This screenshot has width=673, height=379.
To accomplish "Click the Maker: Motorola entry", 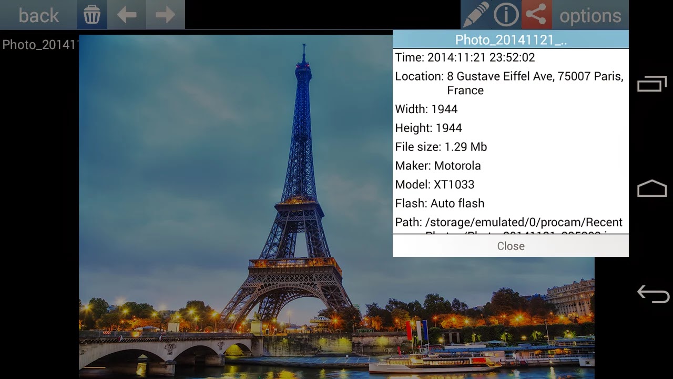I will click(x=438, y=166).
